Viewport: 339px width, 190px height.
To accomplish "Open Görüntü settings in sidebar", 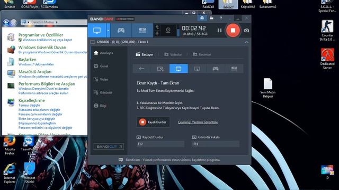I will (103, 93).
